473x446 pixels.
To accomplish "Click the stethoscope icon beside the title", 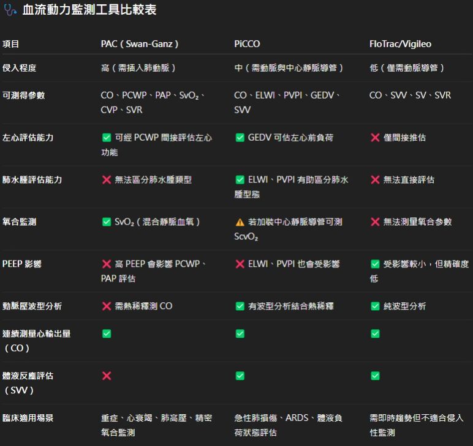I will click(10, 11).
